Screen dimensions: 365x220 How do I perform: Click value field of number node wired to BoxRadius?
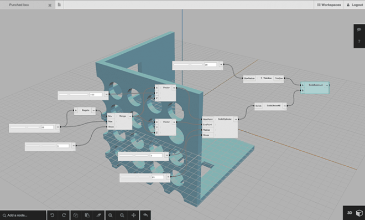tap(211, 65)
